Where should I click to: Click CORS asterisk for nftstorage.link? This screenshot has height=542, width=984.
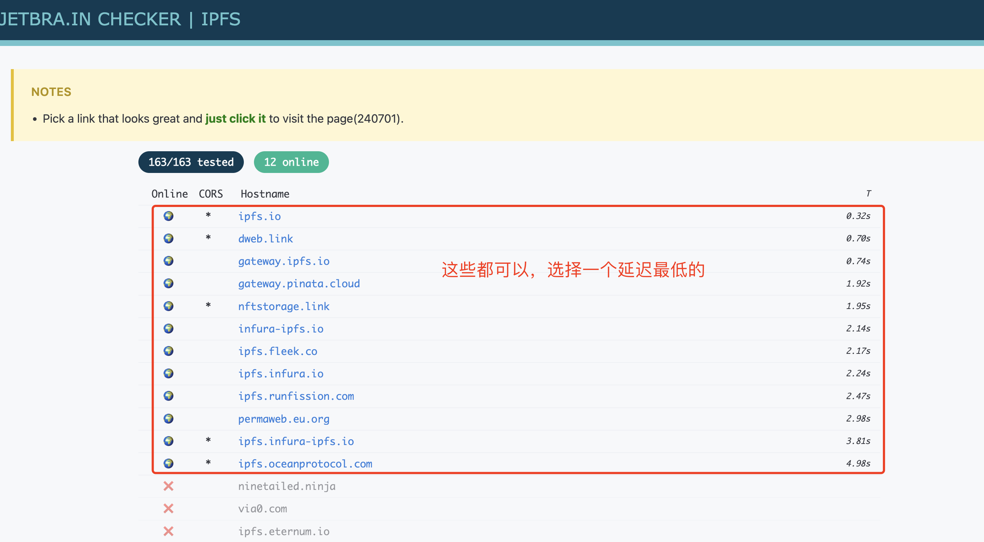coord(208,305)
